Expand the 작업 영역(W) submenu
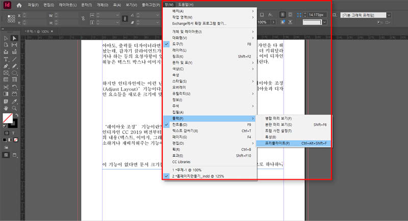Image resolution: width=408 pixels, height=221 pixels. click(x=210, y=17)
